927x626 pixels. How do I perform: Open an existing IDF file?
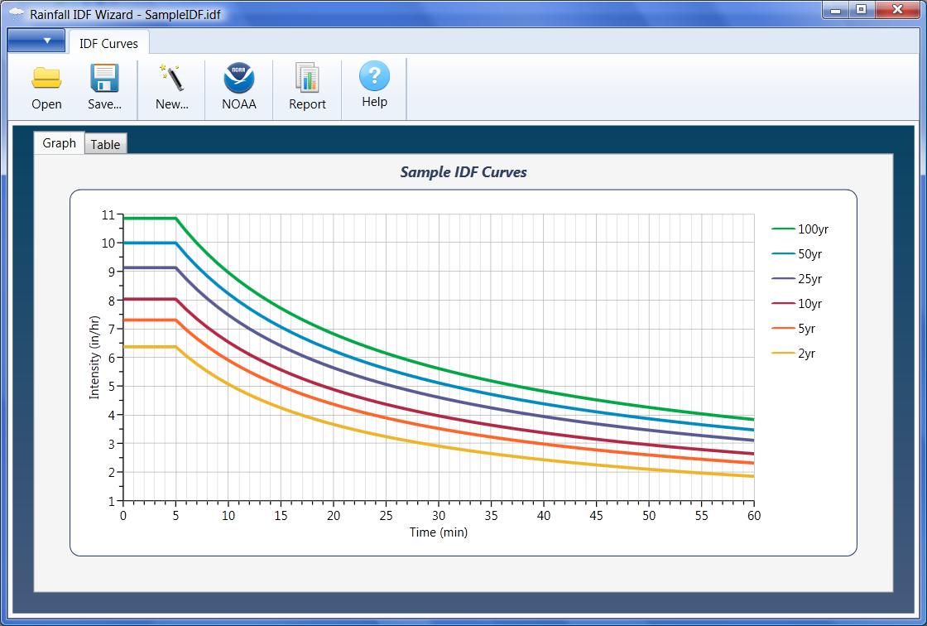point(46,87)
